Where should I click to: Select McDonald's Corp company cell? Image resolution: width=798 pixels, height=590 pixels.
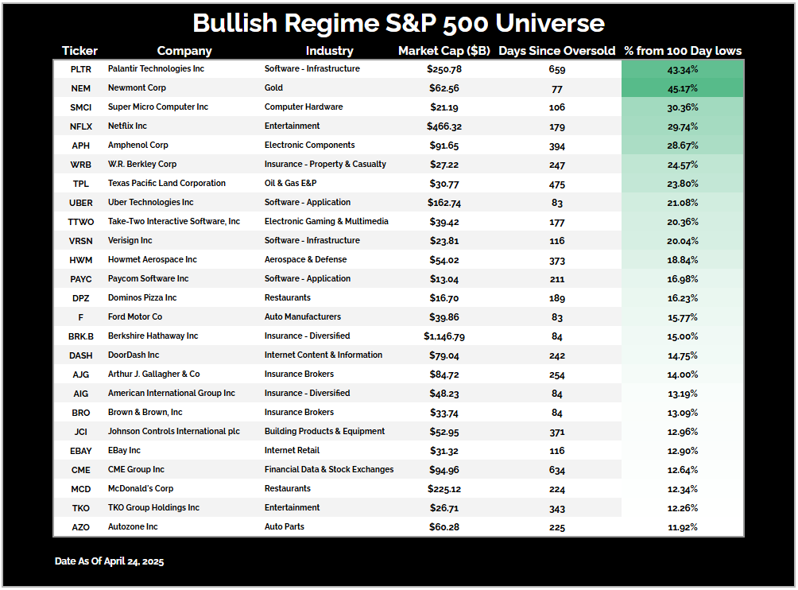140,489
